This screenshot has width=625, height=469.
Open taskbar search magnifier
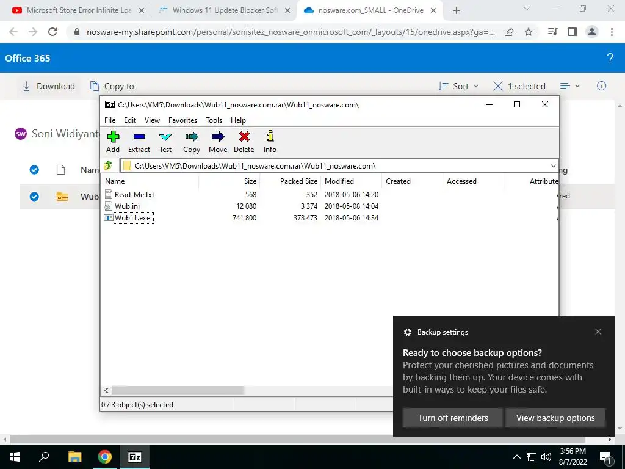(x=44, y=457)
